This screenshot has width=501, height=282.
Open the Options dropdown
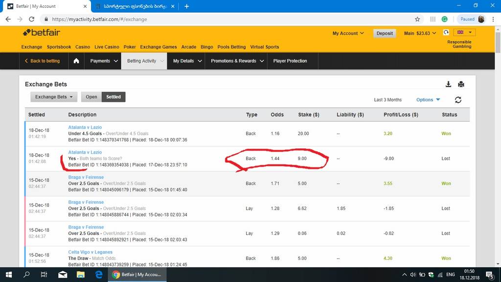(x=428, y=100)
